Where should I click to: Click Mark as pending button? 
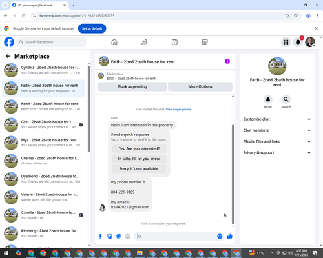click(132, 86)
